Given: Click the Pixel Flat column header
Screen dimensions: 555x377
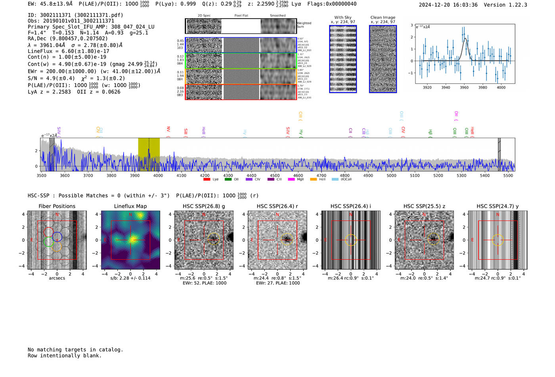Looking at the screenshot, I should (241, 16).
